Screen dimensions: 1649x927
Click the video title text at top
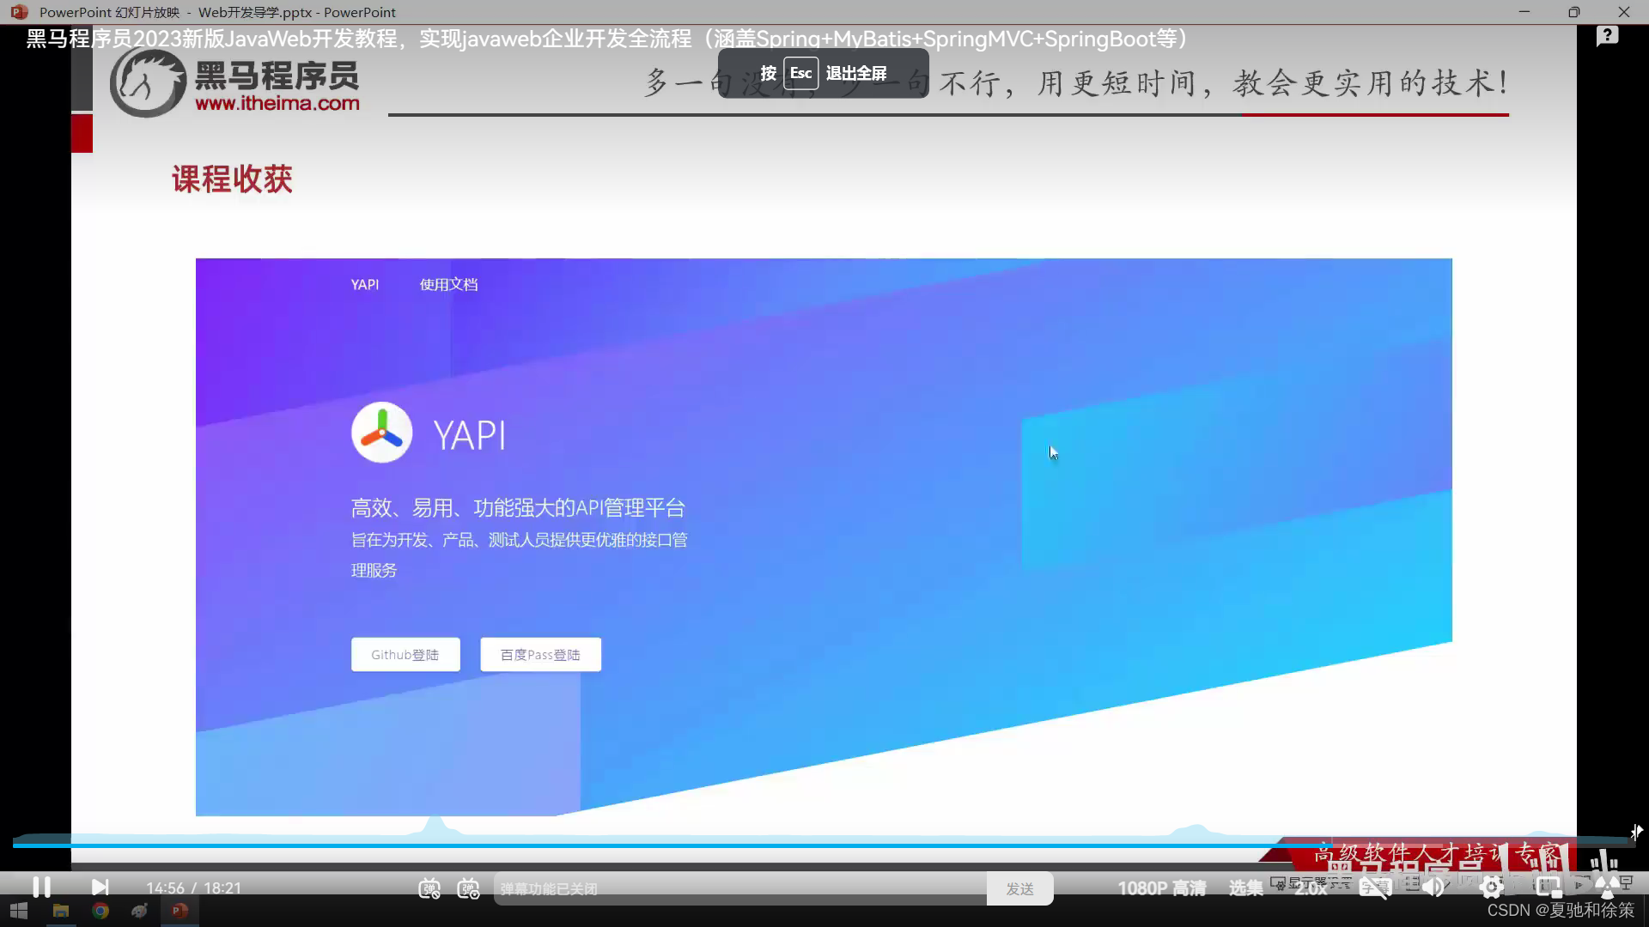pyautogui.click(x=606, y=39)
